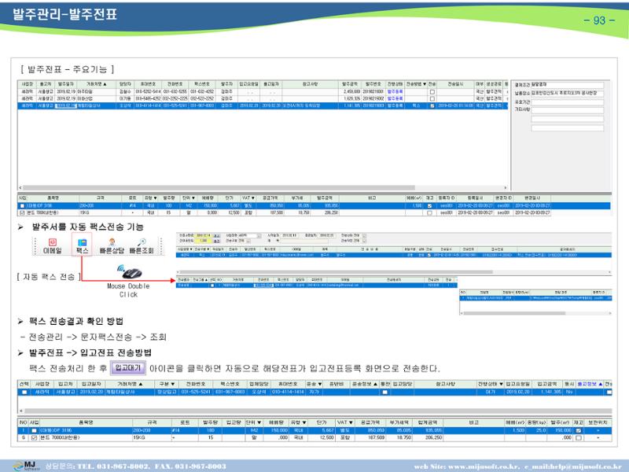Image resolution: width=629 pixels, height=472 pixels.
Task: Click the 보관위치 header in the incoming item grid
Action: pos(598,422)
